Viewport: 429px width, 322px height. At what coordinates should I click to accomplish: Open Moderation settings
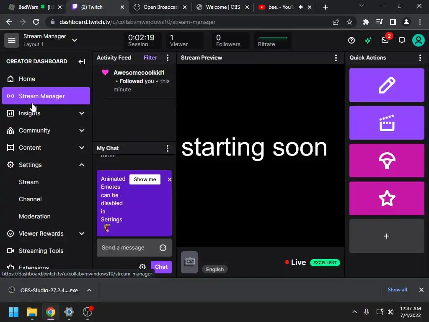[35, 216]
